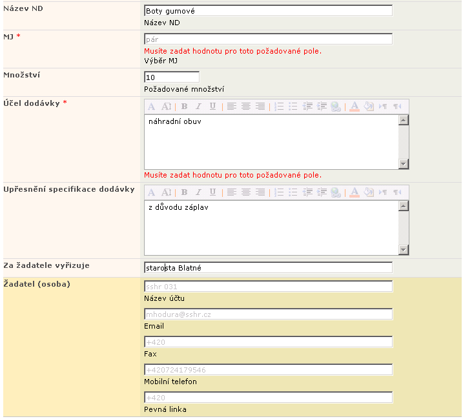The height and width of the screenshot is (419, 463).
Task: Click the MJ field showing pár
Action: coord(269,39)
